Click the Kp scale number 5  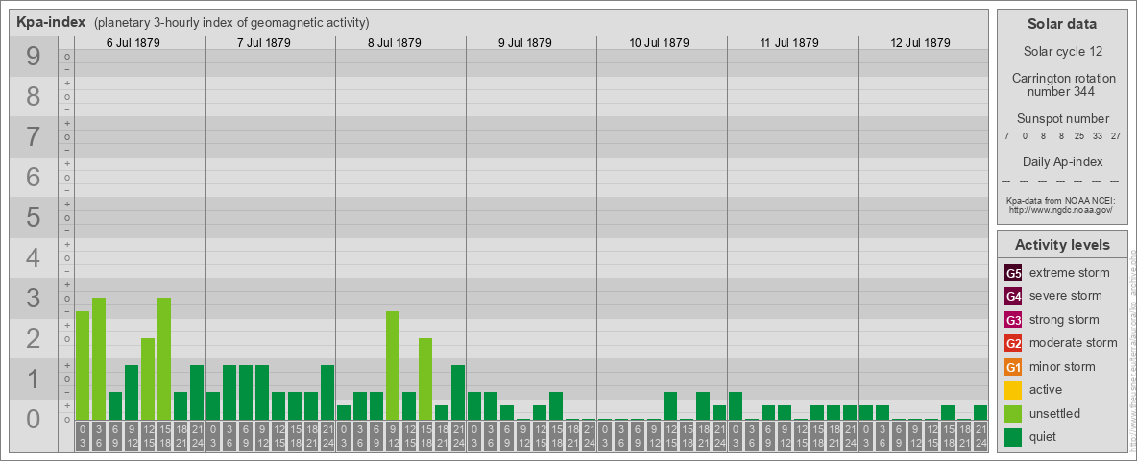click(33, 217)
